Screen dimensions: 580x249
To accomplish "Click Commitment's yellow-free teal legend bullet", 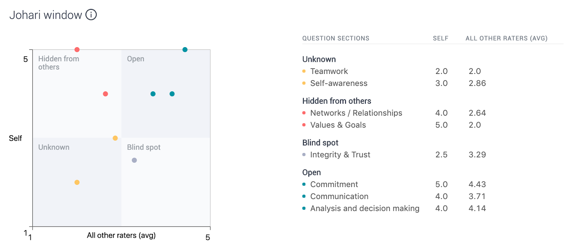I will point(304,184).
